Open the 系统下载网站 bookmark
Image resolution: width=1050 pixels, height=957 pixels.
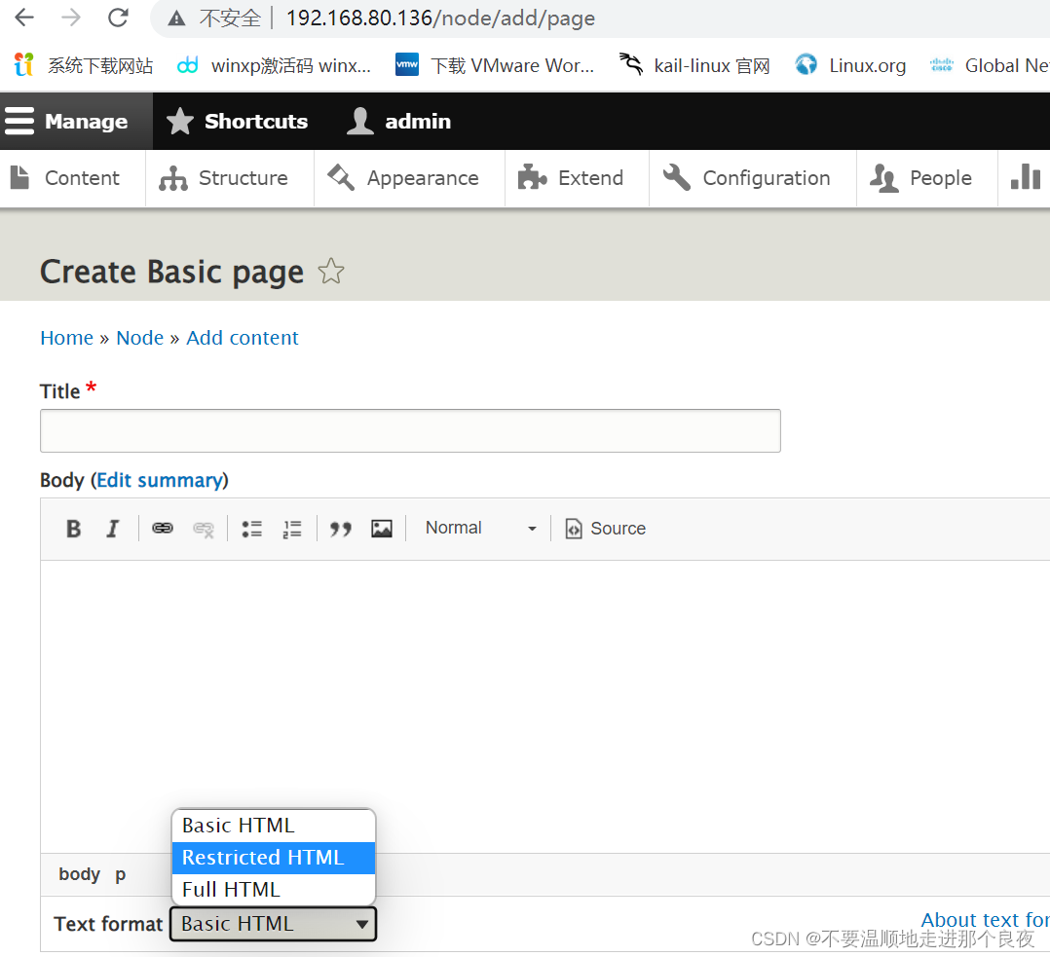point(84,65)
